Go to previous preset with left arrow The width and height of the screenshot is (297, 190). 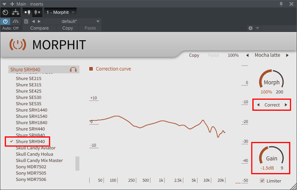click(33, 21)
